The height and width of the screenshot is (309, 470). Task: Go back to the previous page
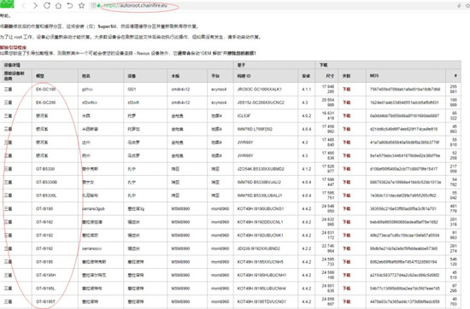tap(24, 5)
